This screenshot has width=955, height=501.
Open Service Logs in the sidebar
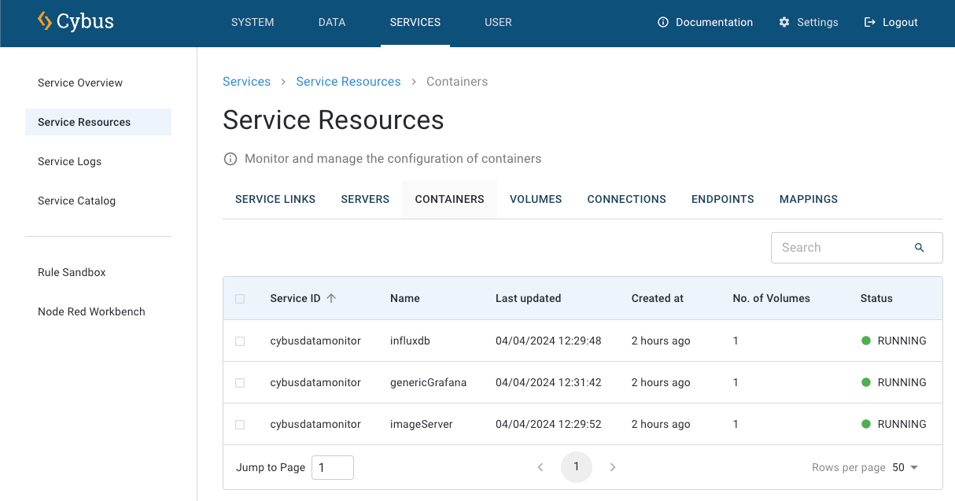(x=69, y=161)
